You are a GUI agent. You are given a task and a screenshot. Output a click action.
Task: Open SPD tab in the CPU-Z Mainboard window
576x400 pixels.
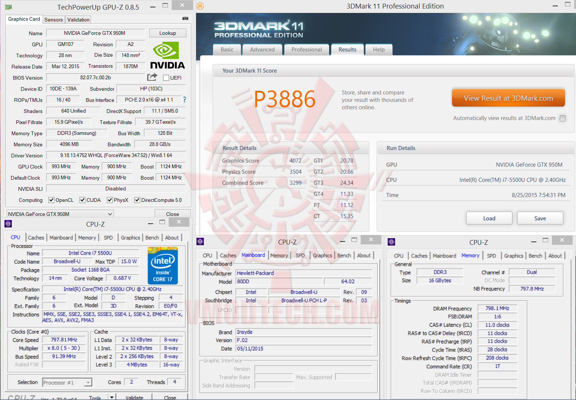pyautogui.click(x=300, y=256)
